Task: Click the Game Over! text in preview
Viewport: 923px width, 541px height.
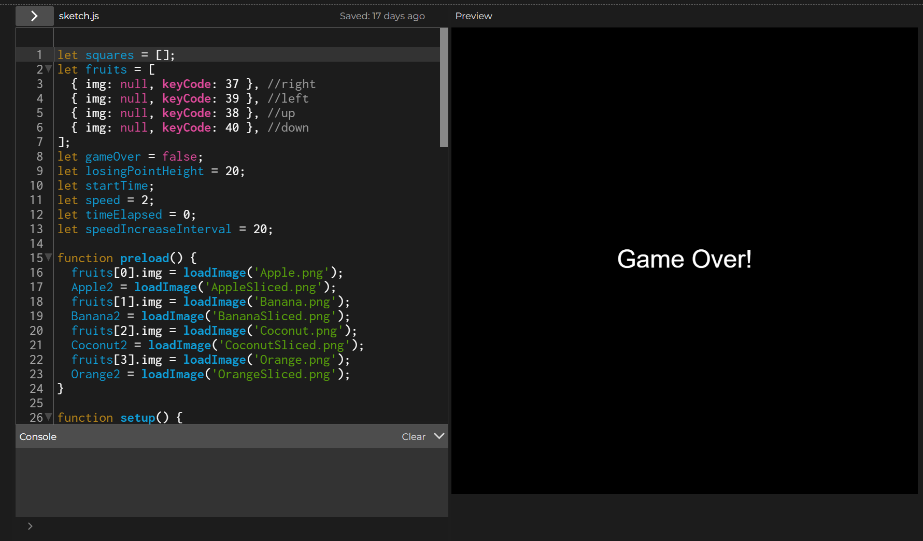Action: (x=684, y=259)
